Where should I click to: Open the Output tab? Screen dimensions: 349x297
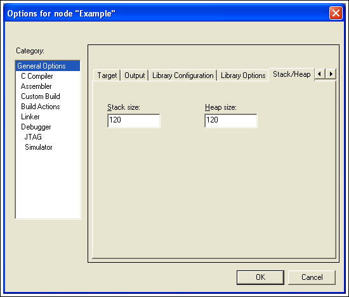pyautogui.click(x=135, y=76)
